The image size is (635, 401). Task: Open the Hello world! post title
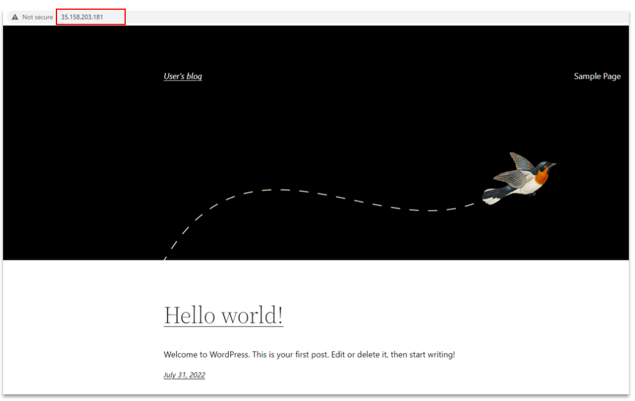coord(223,316)
